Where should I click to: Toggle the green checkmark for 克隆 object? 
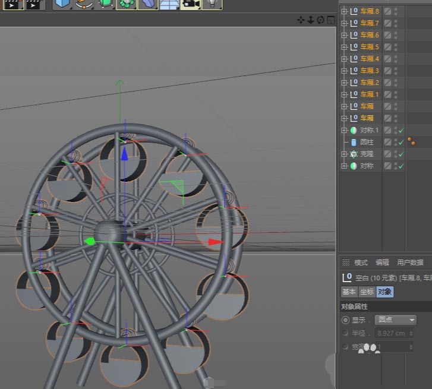[x=401, y=154]
